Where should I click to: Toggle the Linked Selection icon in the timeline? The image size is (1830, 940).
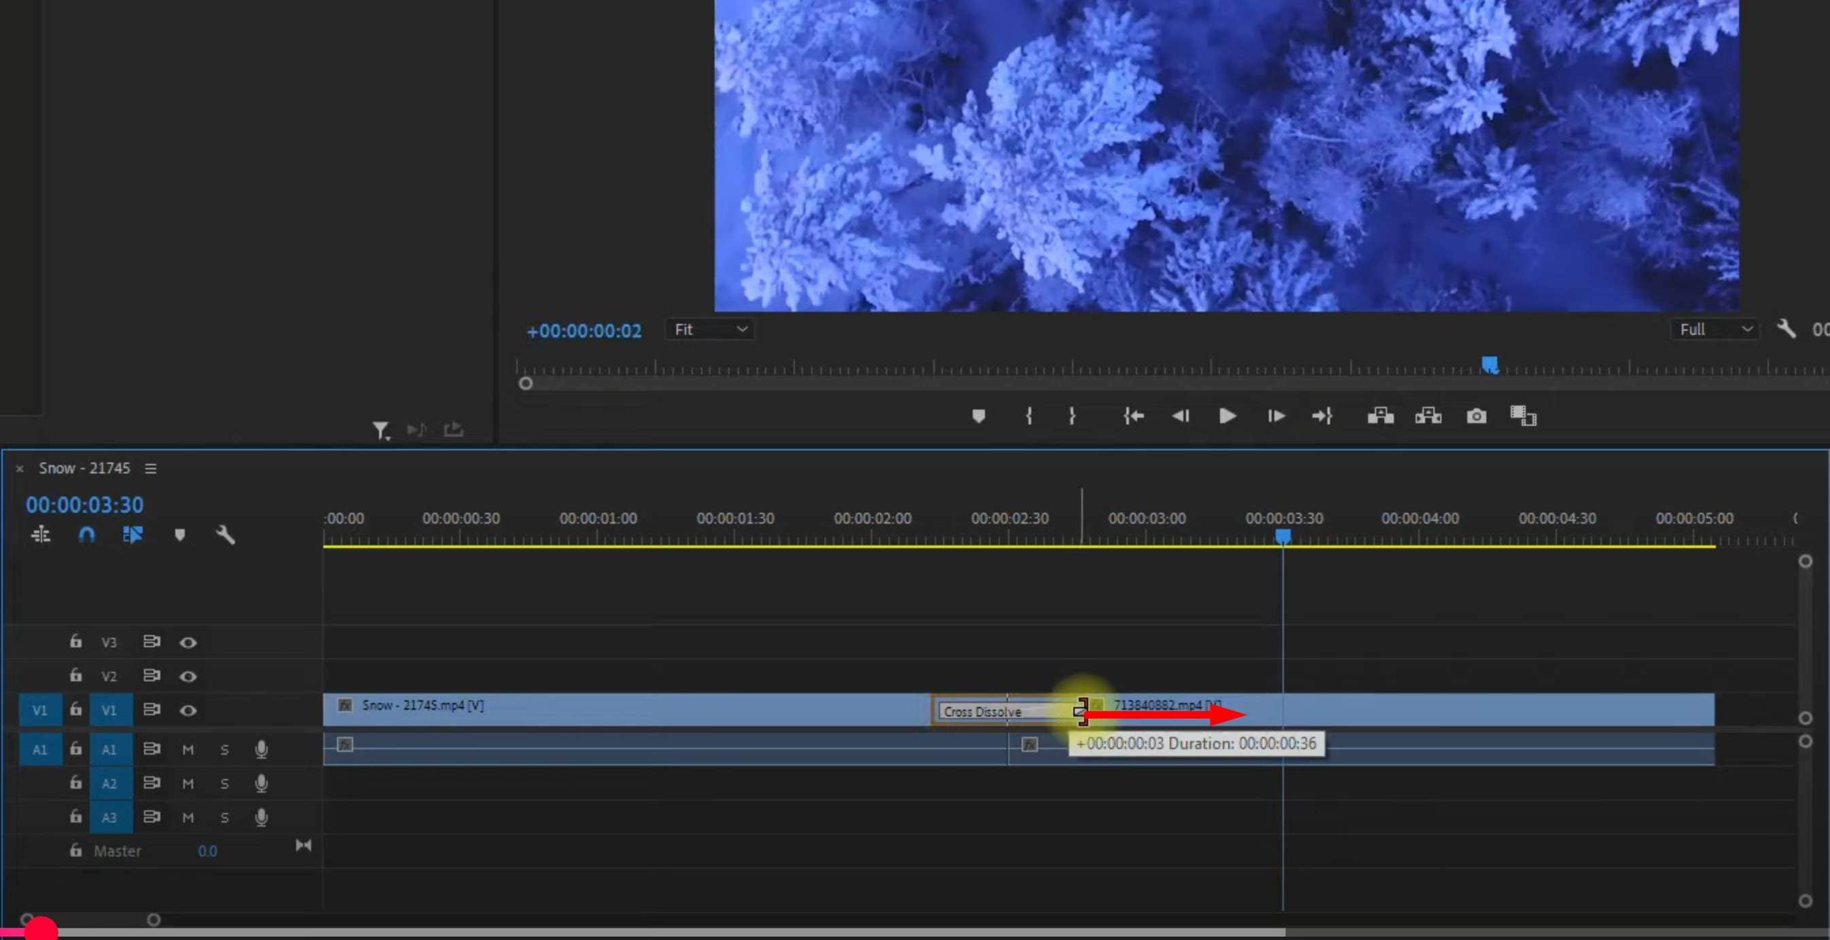133,535
